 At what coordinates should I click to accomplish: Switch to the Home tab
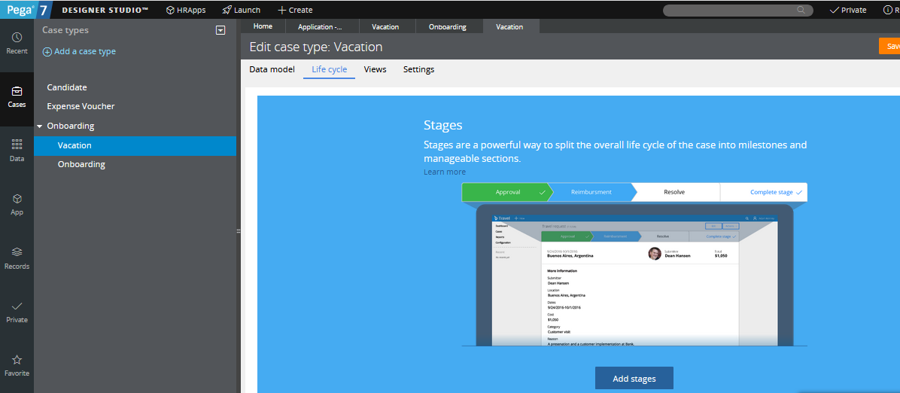[263, 26]
